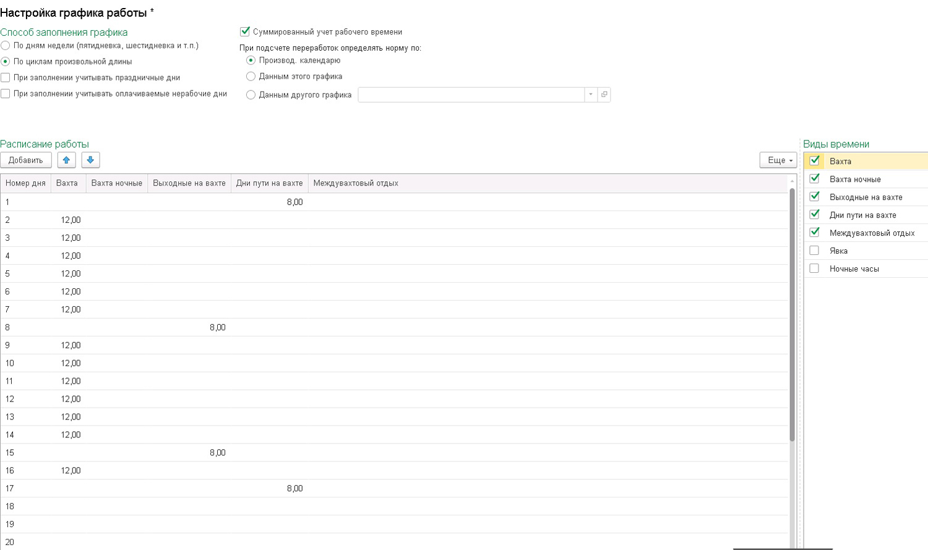The image size is (928, 550).
Task: Select 8,00 cell in day 15 row
Action: pyautogui.click(x=189, y=453)
